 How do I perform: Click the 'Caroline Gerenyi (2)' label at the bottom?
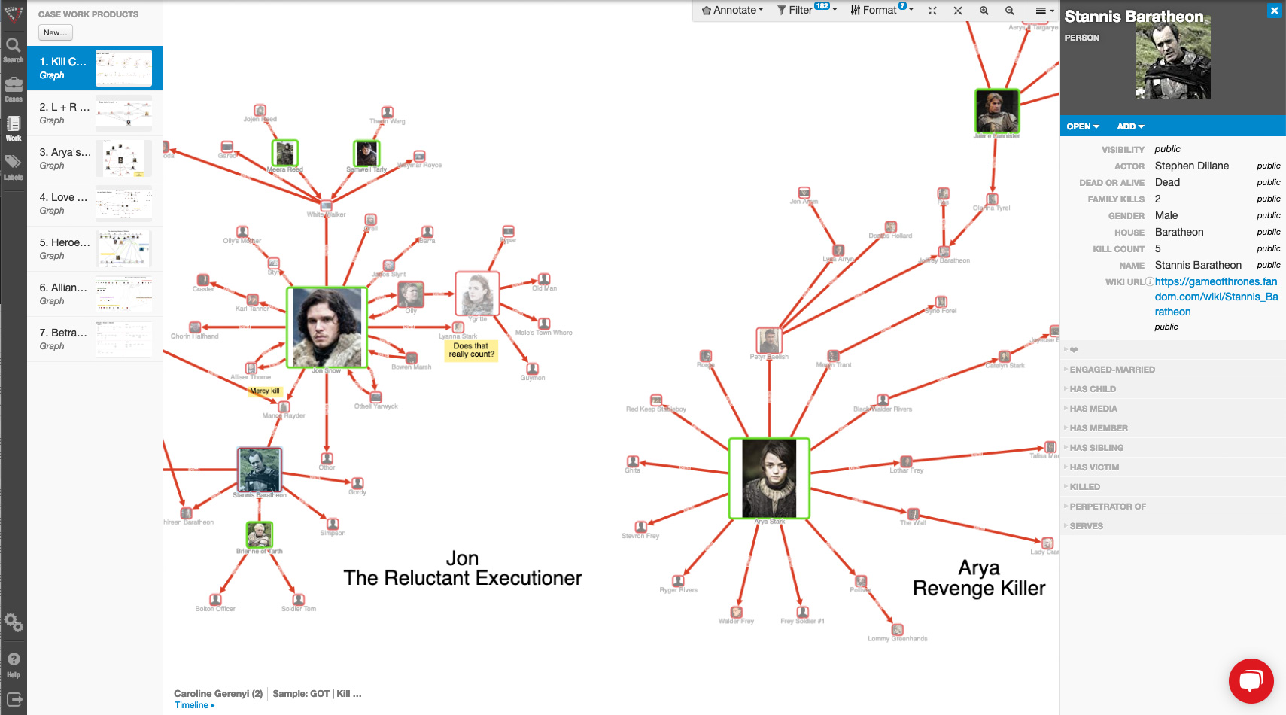click(x=218, y=694)
